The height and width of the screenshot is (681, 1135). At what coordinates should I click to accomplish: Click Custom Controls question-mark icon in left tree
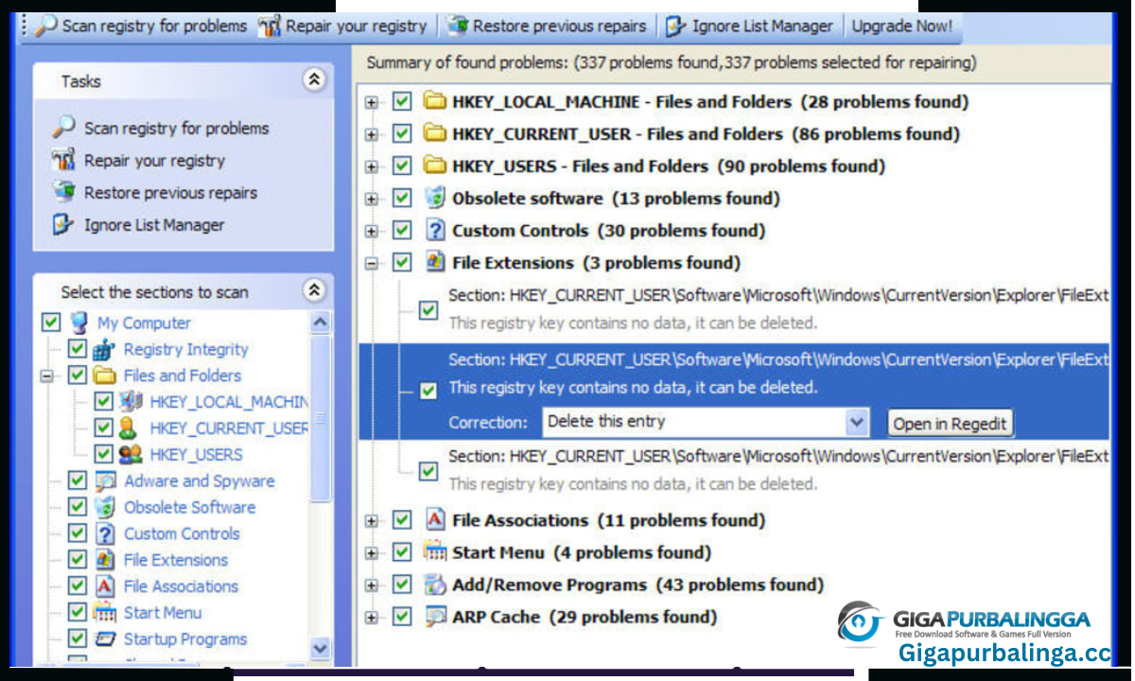(x=105, y=533)
